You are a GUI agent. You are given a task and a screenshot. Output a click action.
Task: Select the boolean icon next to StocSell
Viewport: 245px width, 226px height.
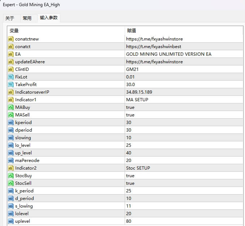(x=10, y=183)
